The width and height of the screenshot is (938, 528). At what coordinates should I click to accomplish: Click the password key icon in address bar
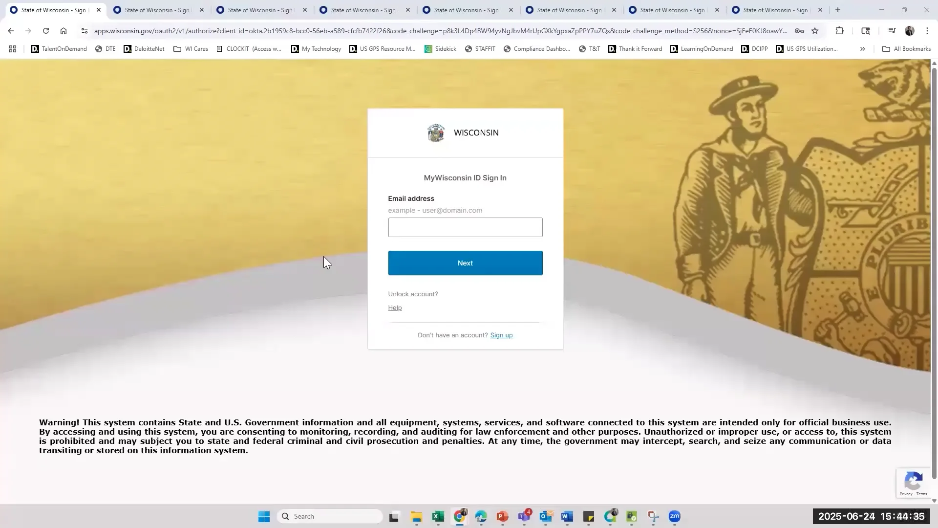[x=799, y=31]
